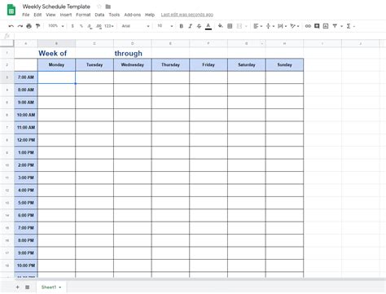Screen dimensions: 386x294
Task: Click the add sheet plus button
Action: point(18,287)
